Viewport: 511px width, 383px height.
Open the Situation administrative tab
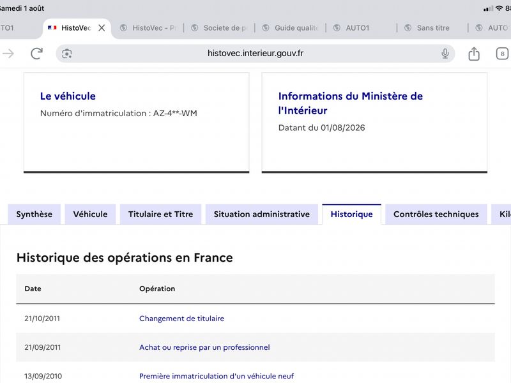coord(262,214)
